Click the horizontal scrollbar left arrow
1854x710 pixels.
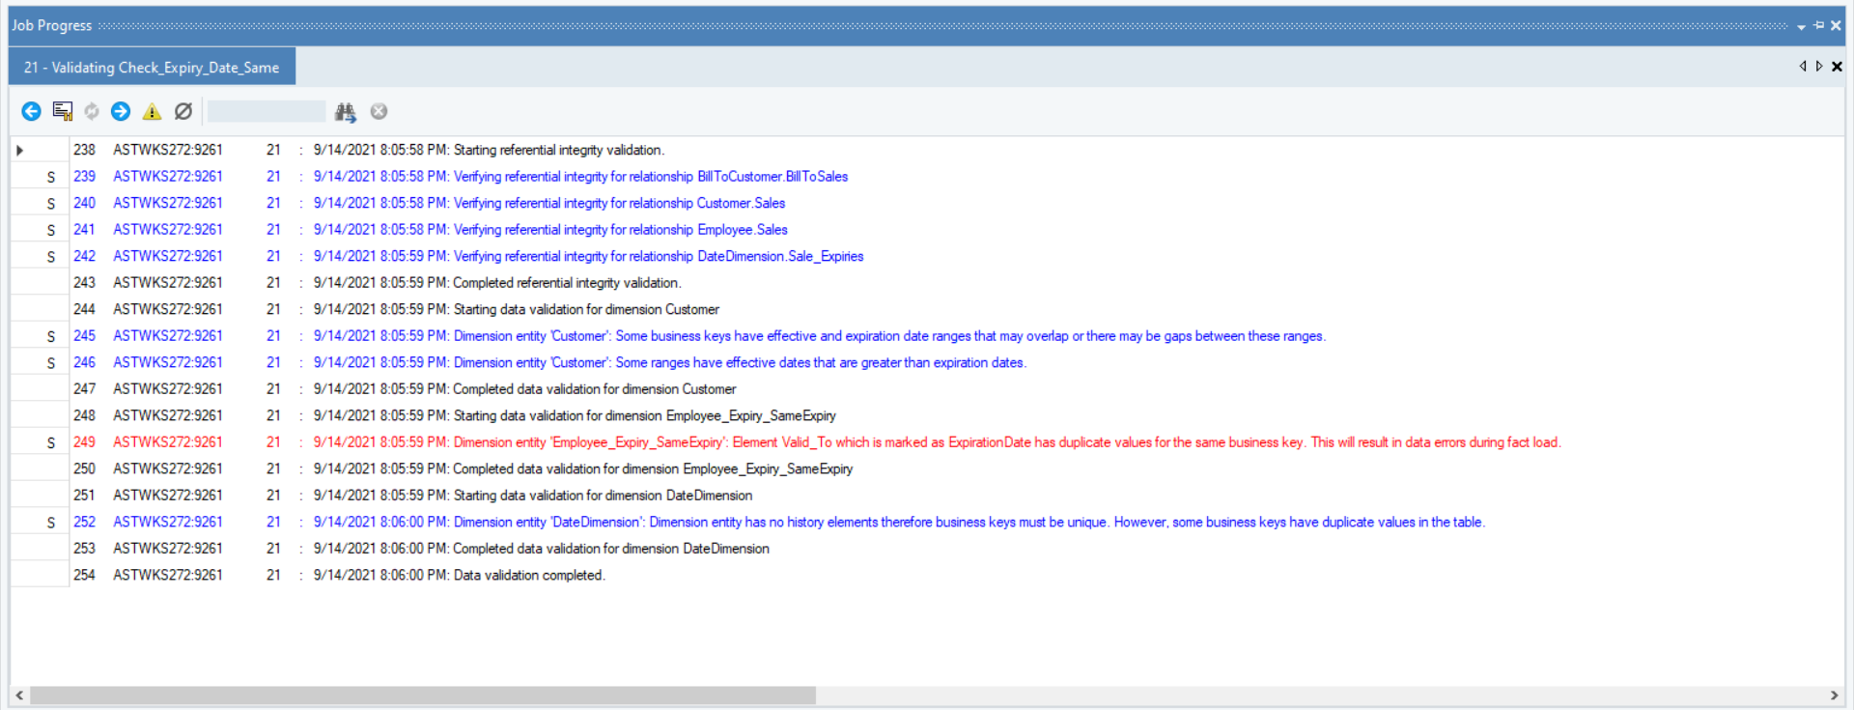[19, 696]
